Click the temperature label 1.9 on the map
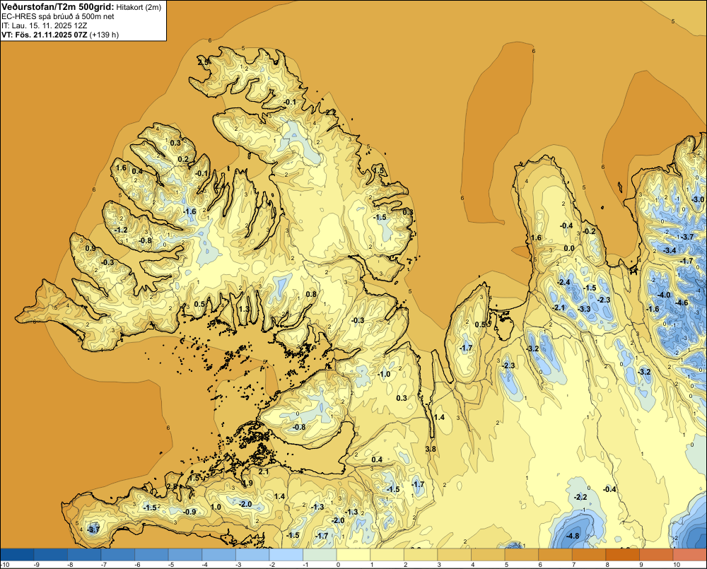Viewport: 707px width, 569px height. 247,483
